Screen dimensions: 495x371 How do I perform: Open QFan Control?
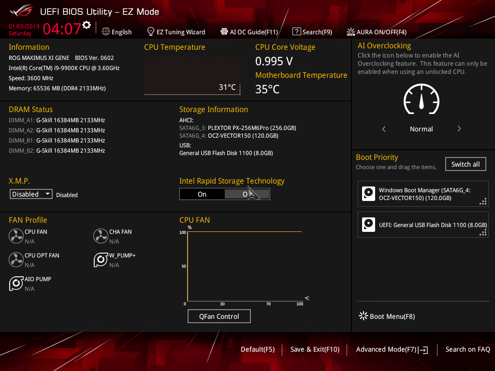[219, 316]
